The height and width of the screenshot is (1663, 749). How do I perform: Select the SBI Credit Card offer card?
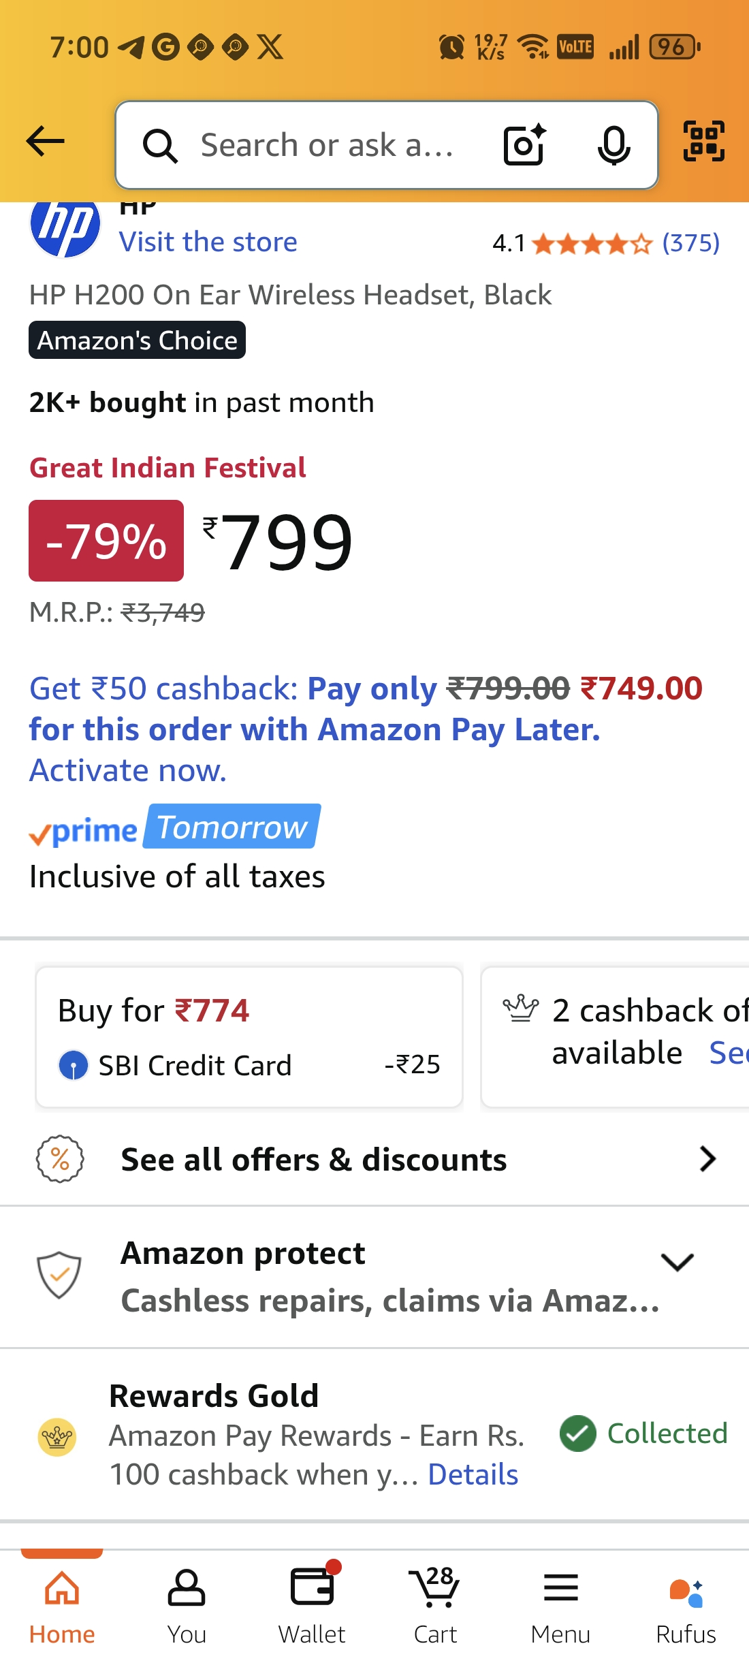pyautogui.click(x=249, y=1037)
